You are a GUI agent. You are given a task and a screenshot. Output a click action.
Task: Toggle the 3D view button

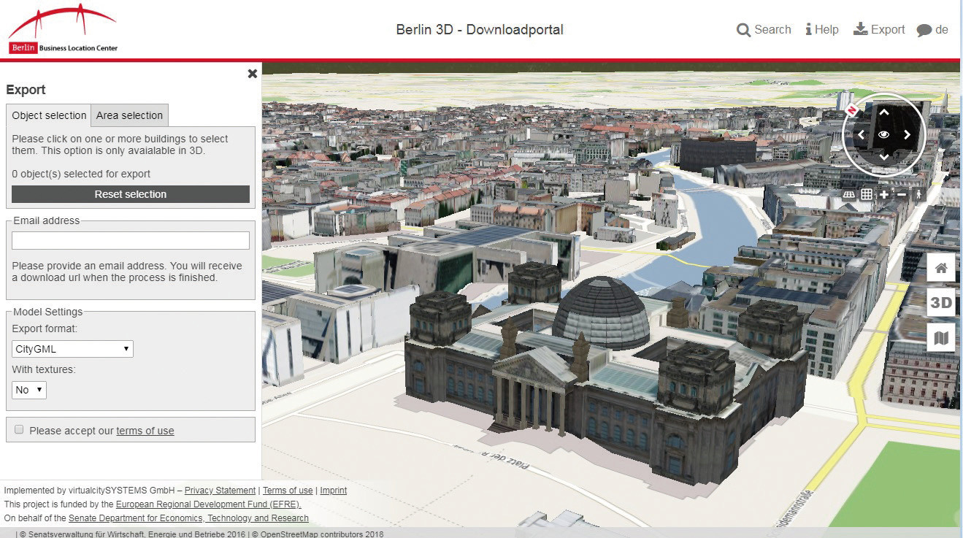click(x=941, y=302)
